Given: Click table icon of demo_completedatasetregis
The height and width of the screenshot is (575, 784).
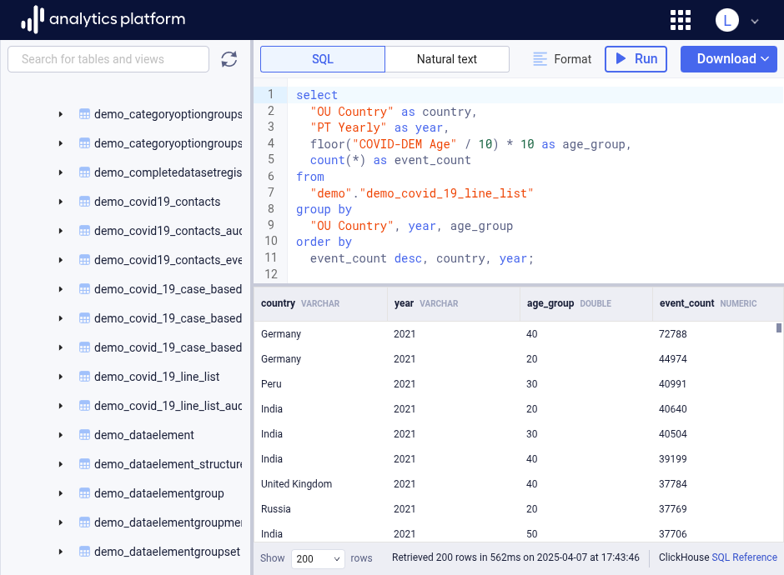Looking at the screenshot, I should (84, 172).
